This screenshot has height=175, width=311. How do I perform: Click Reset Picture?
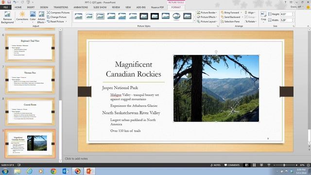(x=55, y=21)
